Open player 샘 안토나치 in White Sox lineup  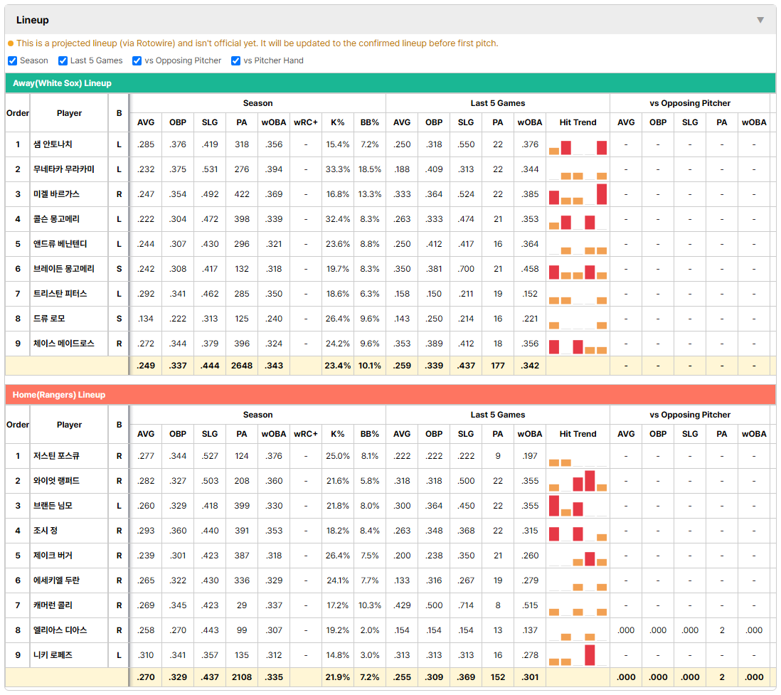coord(53,144)
